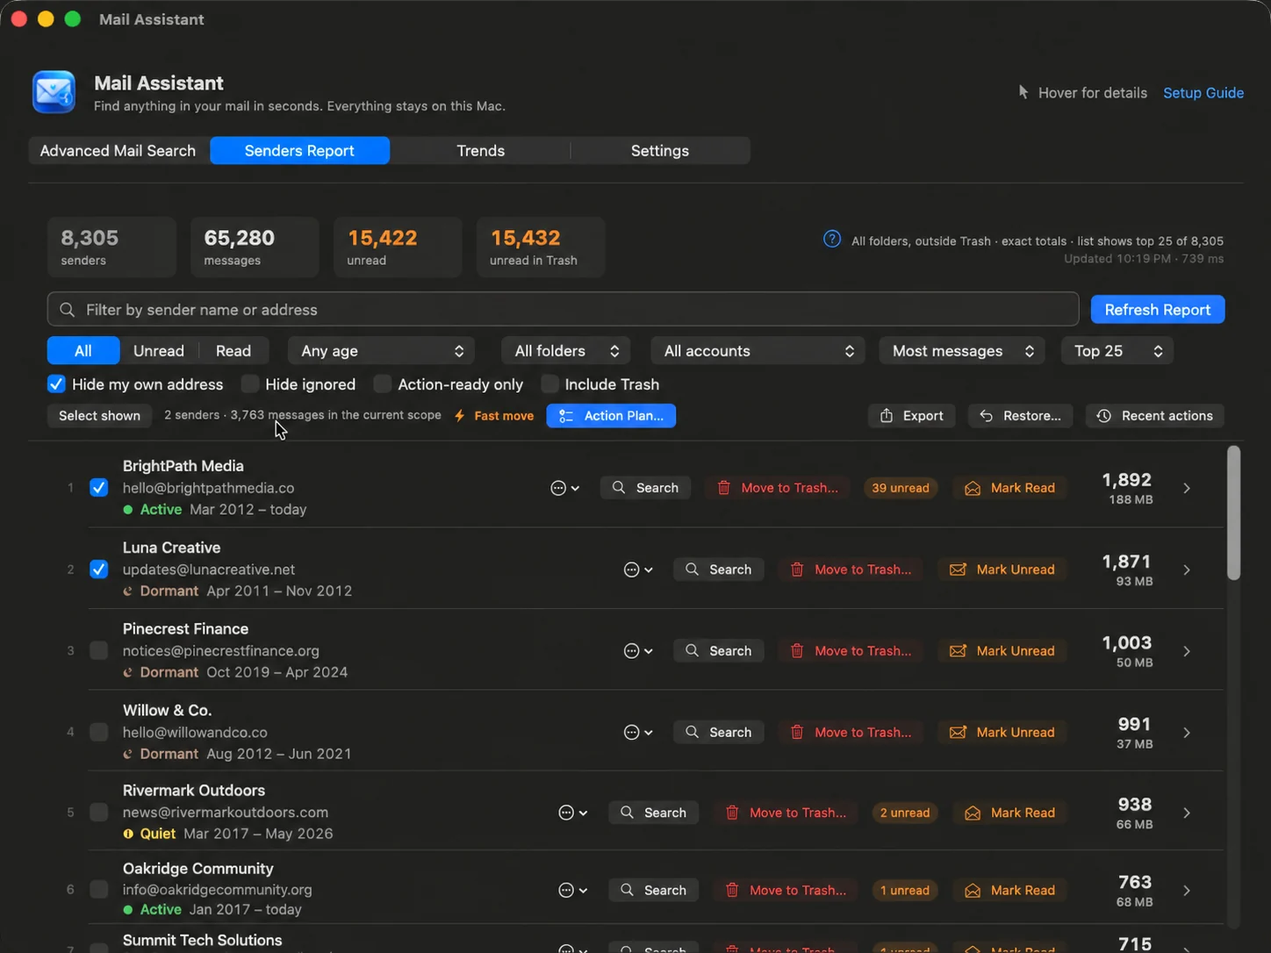Open the Any age dropdown
The height and width of the screenshot is (953, 1271).
382,351
